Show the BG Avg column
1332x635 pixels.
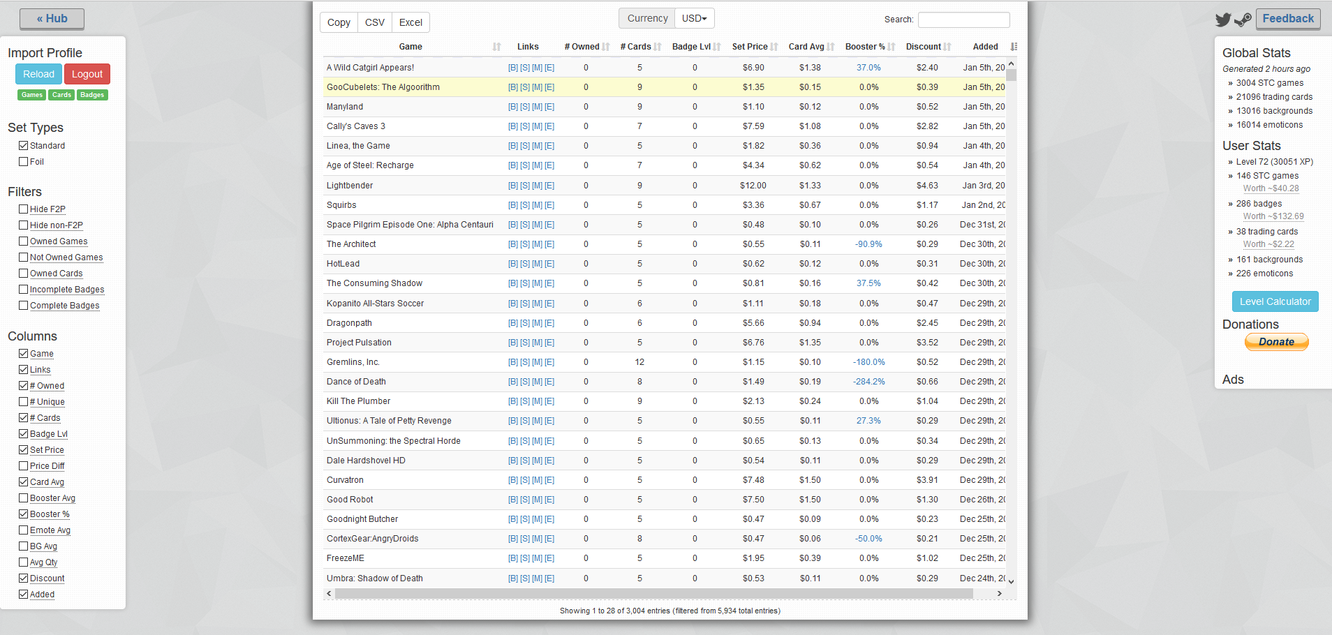24,546
